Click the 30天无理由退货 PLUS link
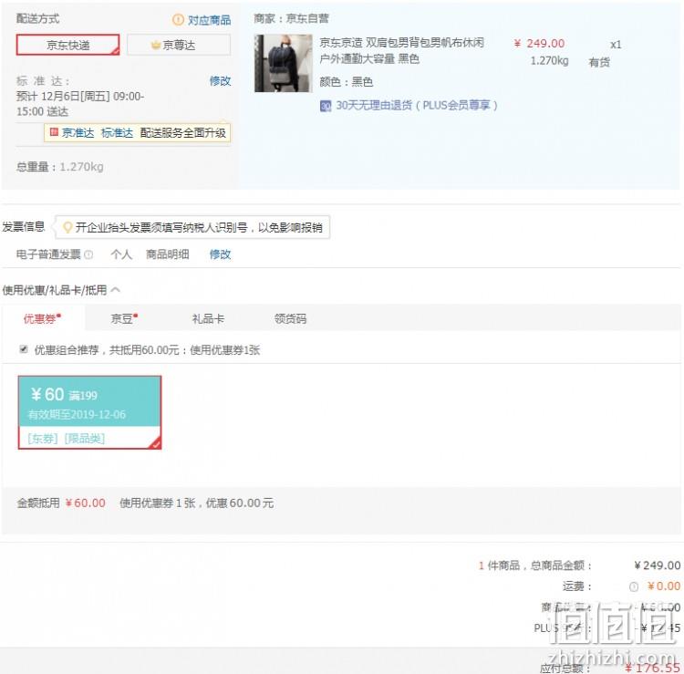Viewport: 684px width, 674px height. pyautogui.click(x=417, y=106)
